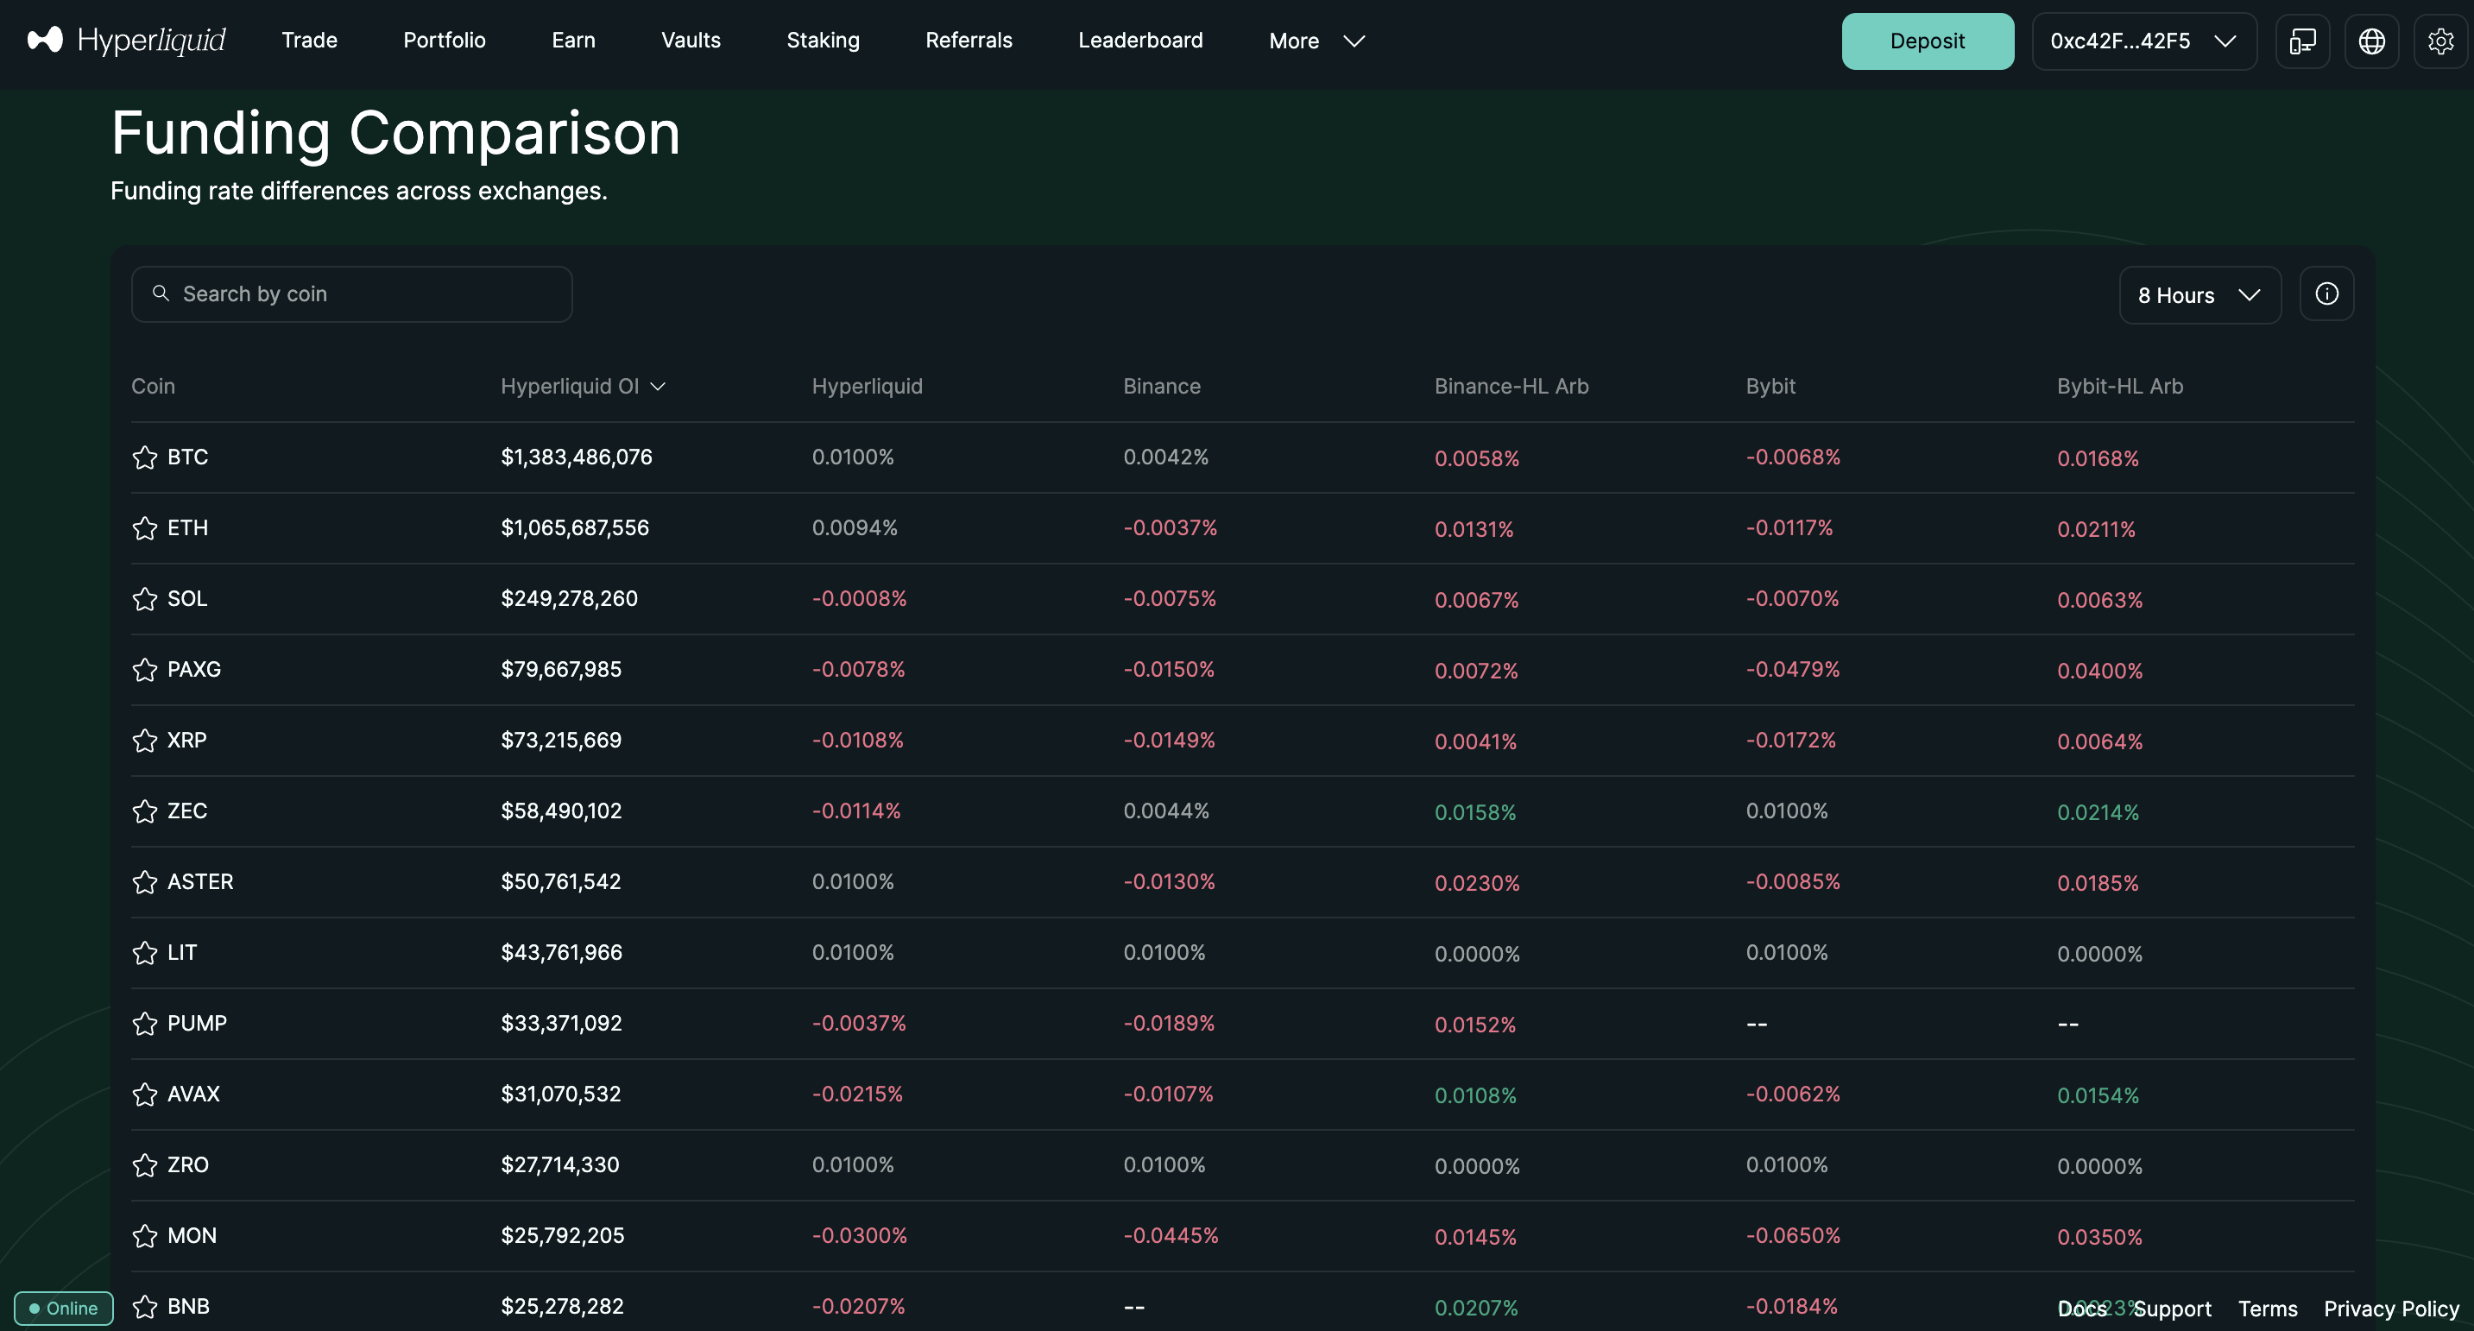Toggle the favorite star for AVAX
Screen dimensions: 2474x1331
(x=145, y=1094)
